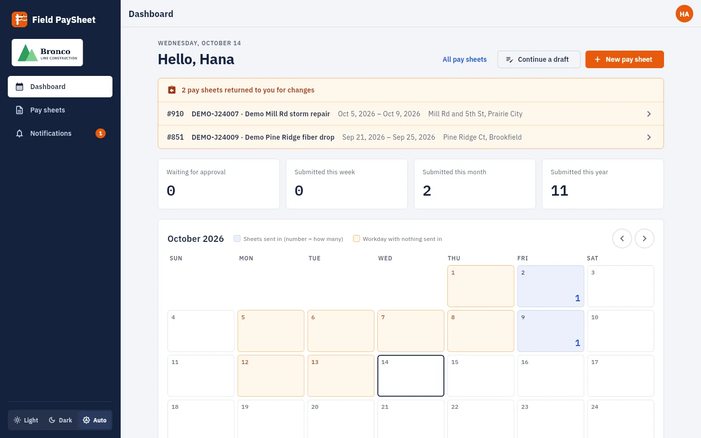
Task: Open the HA user avatar menu
Action: click(x=684, y=14)
